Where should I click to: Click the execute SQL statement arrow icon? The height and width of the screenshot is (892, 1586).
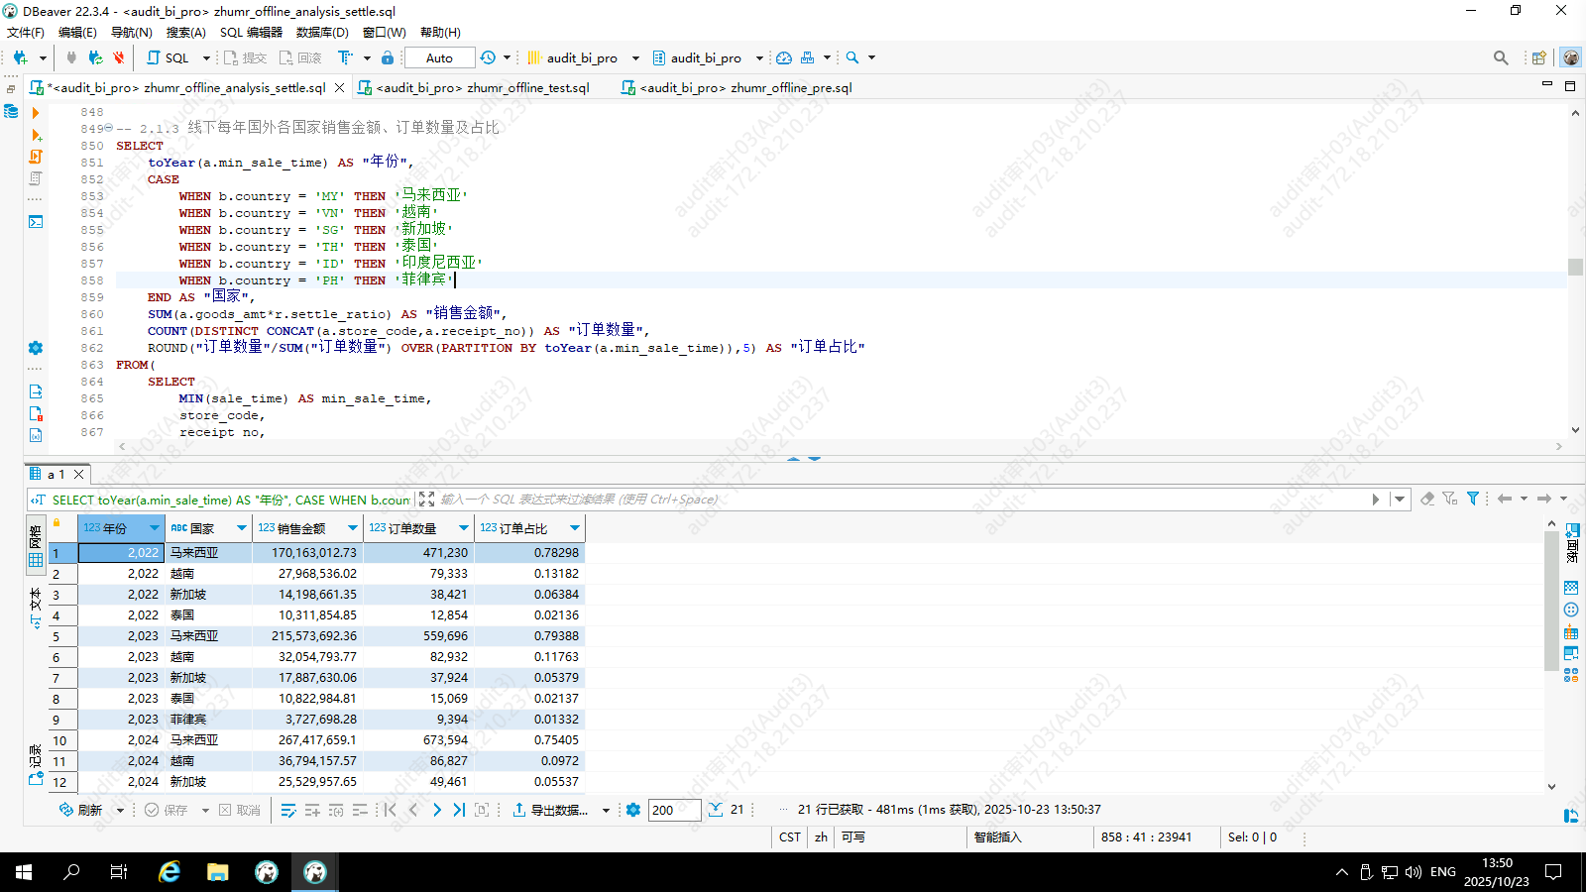click(36, 113)
